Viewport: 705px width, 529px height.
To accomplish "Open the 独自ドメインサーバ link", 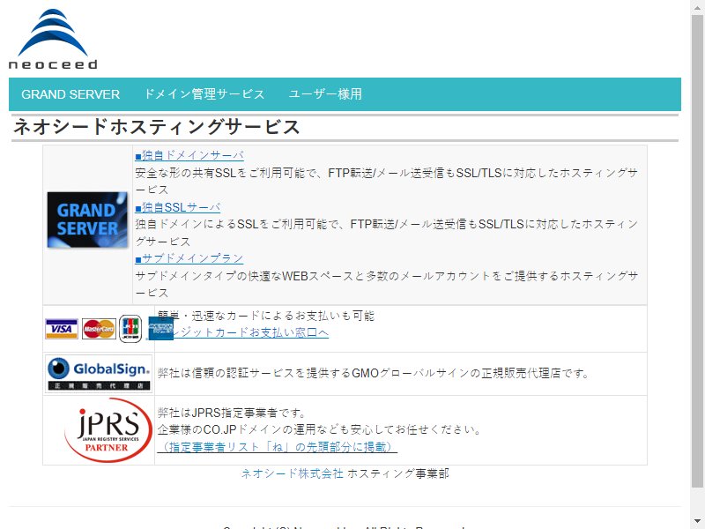I will (x=189, y=156).
